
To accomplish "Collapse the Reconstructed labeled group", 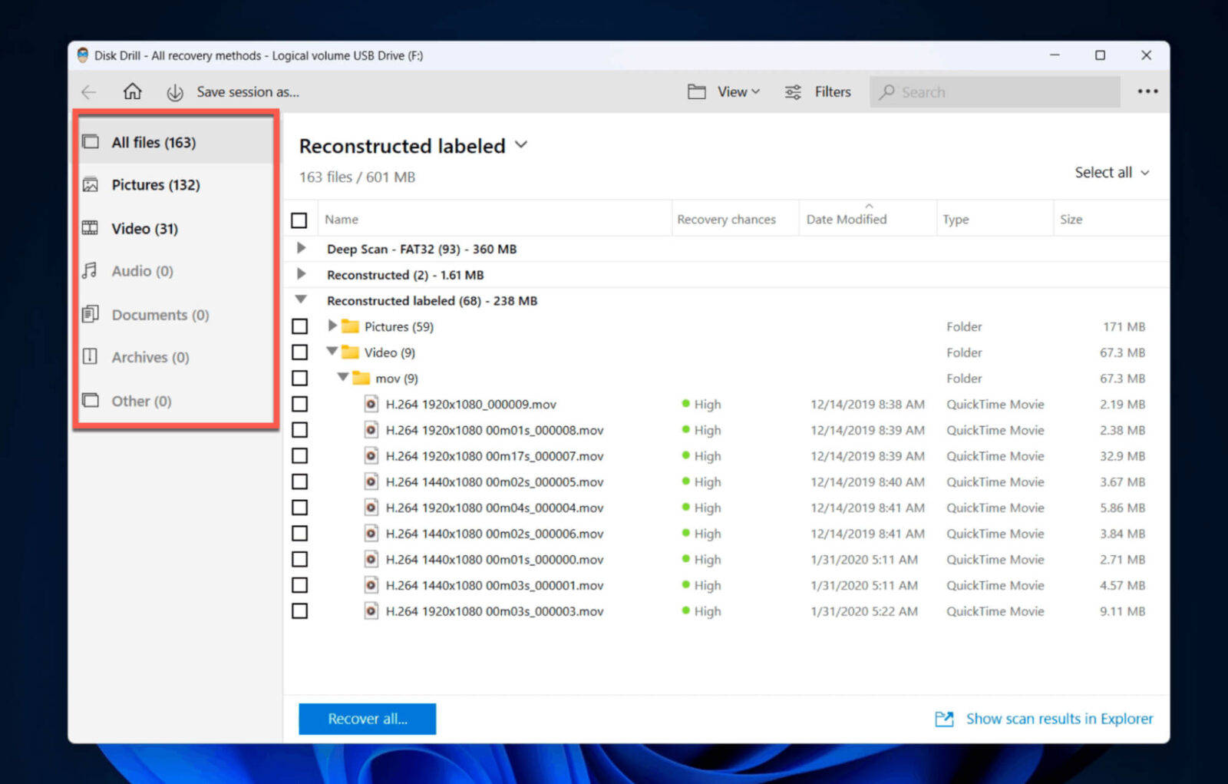I will (300, 299).
